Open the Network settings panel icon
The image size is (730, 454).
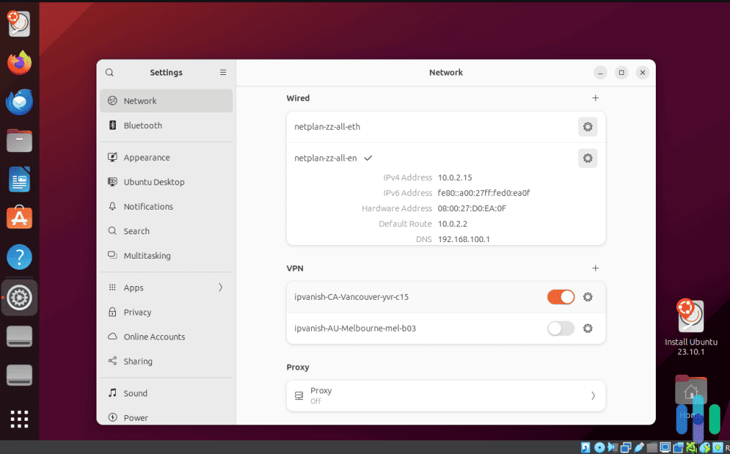[x=112, y=101]
